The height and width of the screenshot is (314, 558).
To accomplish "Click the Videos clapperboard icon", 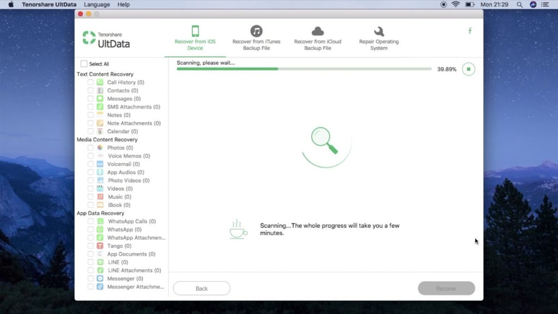I will point(100,189).
